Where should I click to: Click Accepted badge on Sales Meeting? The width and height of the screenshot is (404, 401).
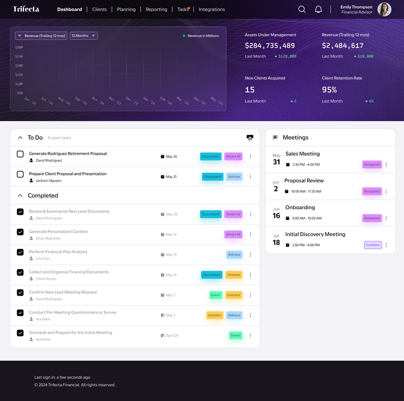[372, 165]
